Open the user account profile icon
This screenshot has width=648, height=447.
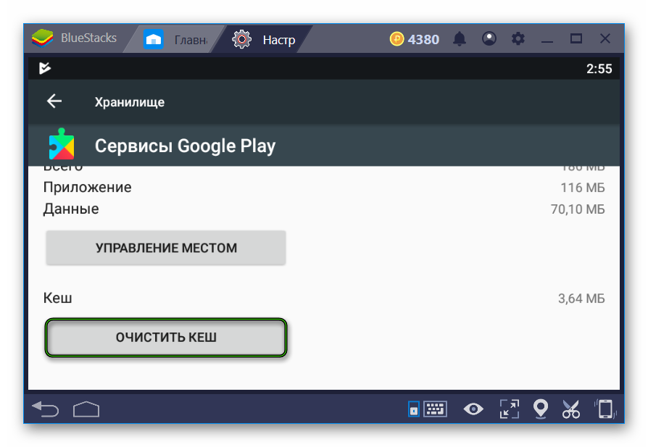489,39
